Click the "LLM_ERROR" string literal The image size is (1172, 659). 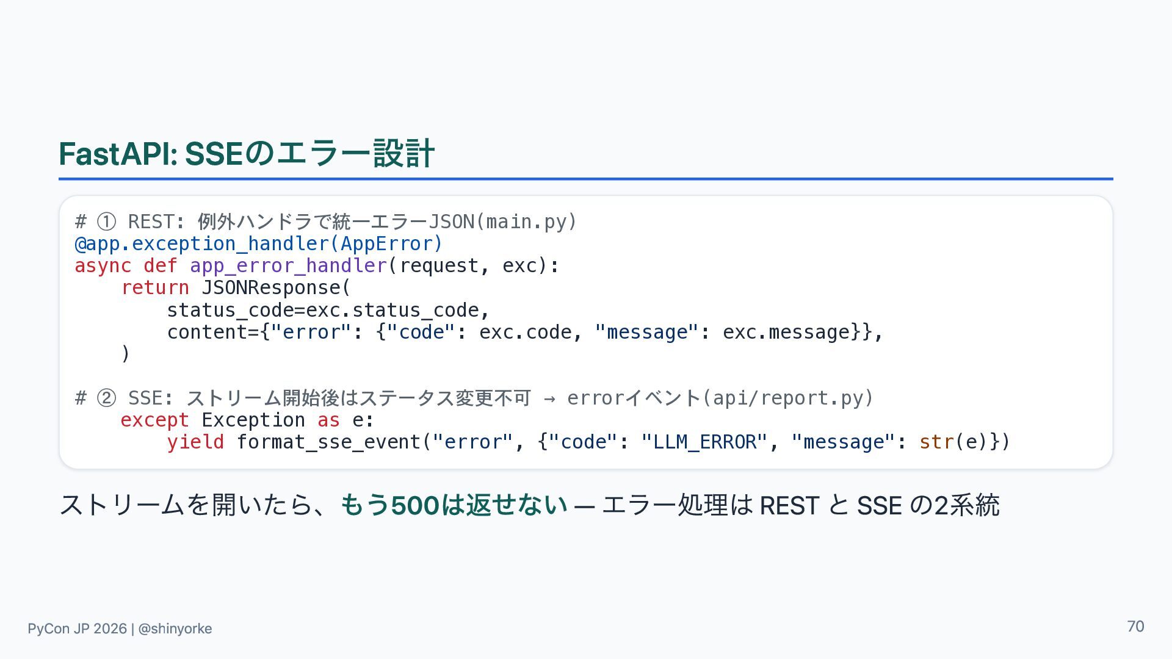704,442
